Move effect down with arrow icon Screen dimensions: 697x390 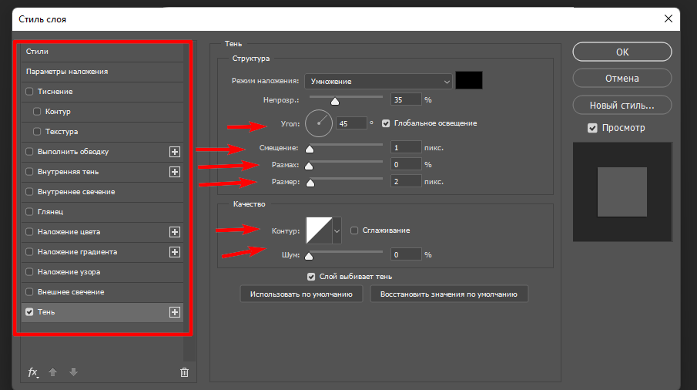[74, 372]
